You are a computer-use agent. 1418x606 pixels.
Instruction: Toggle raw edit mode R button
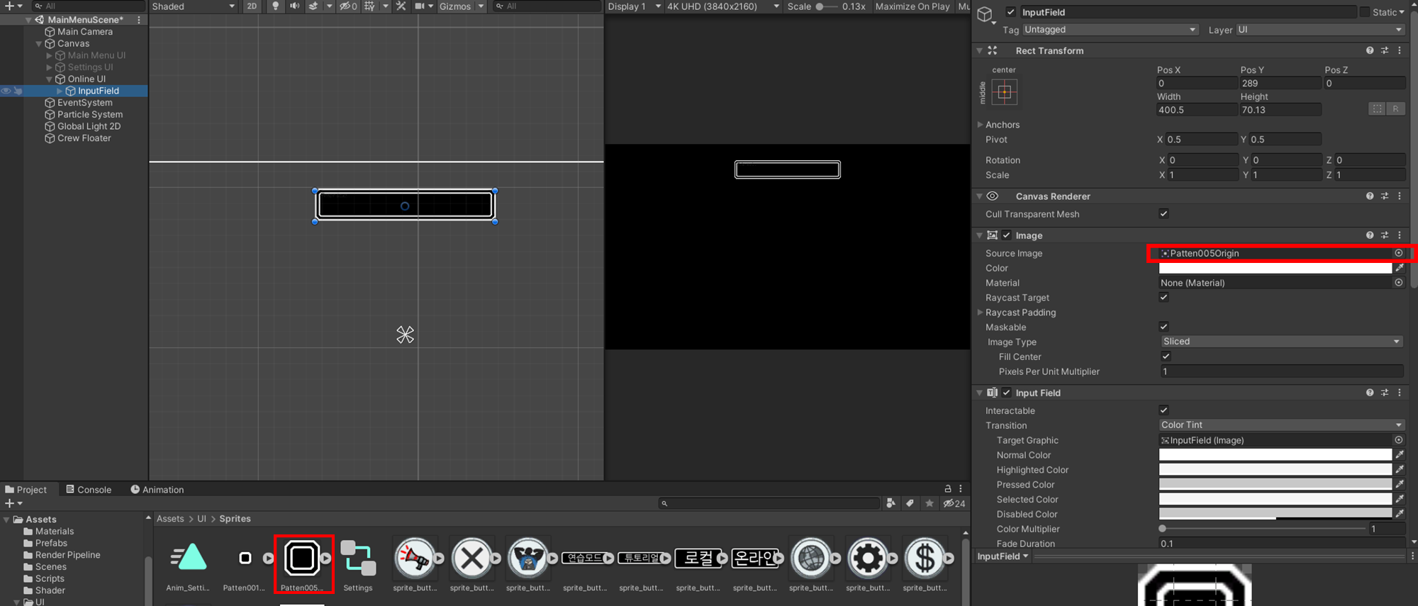click(1395, 109)
